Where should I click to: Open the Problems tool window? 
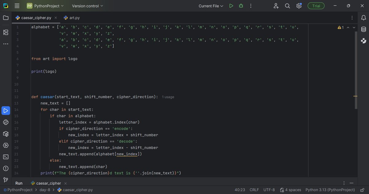click(x=6, y=168)
